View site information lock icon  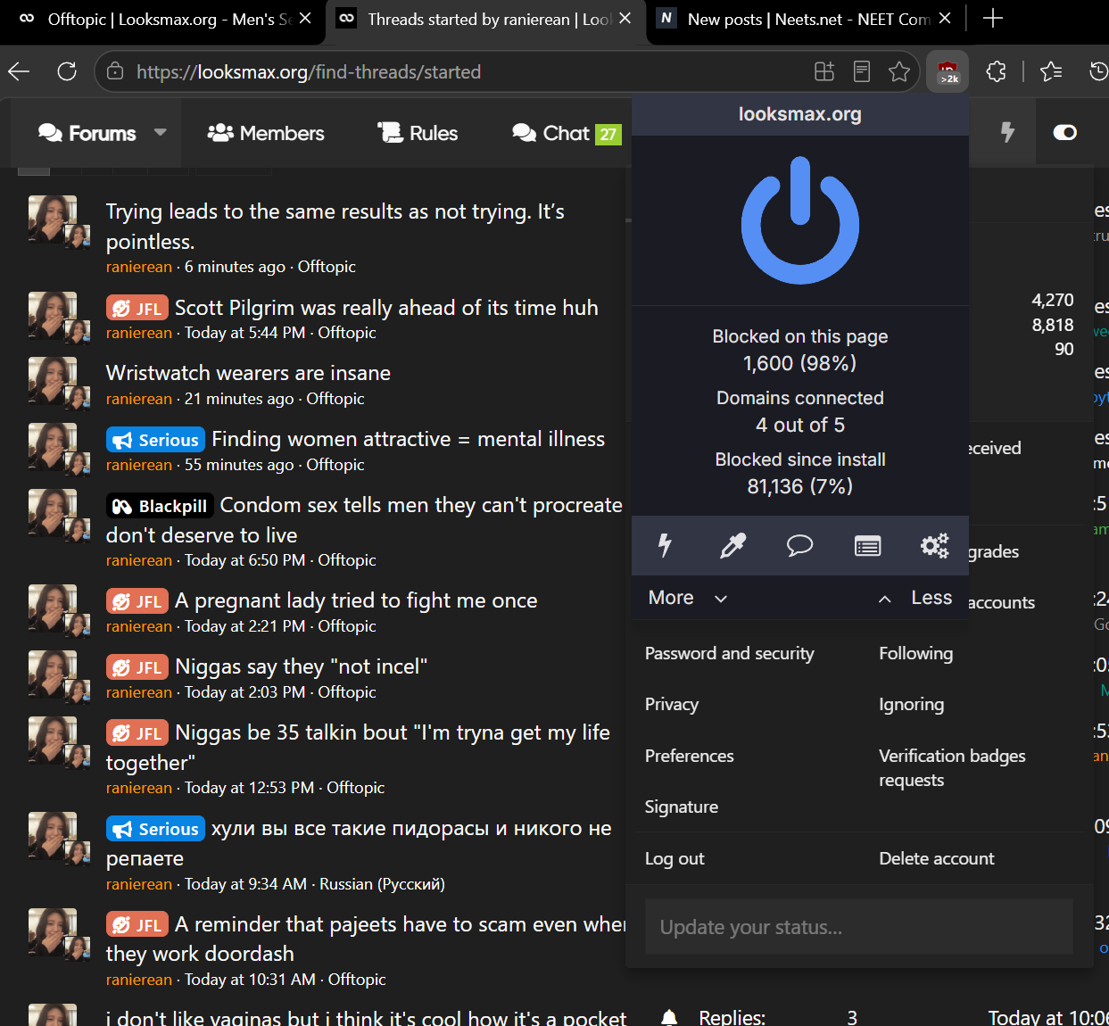tap(115, 71)
